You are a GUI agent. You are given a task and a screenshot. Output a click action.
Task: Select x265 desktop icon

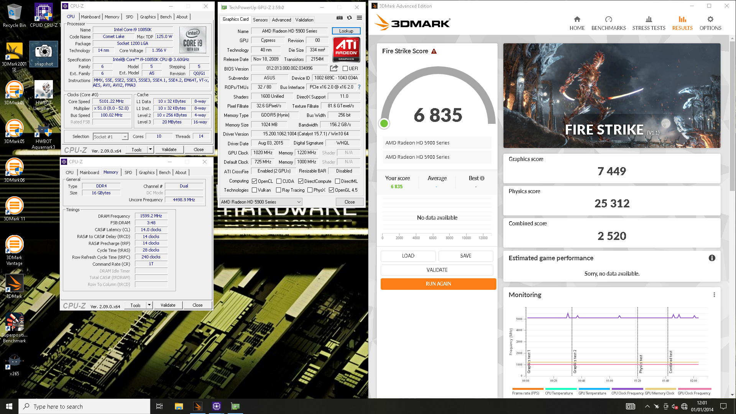[14, 365]
